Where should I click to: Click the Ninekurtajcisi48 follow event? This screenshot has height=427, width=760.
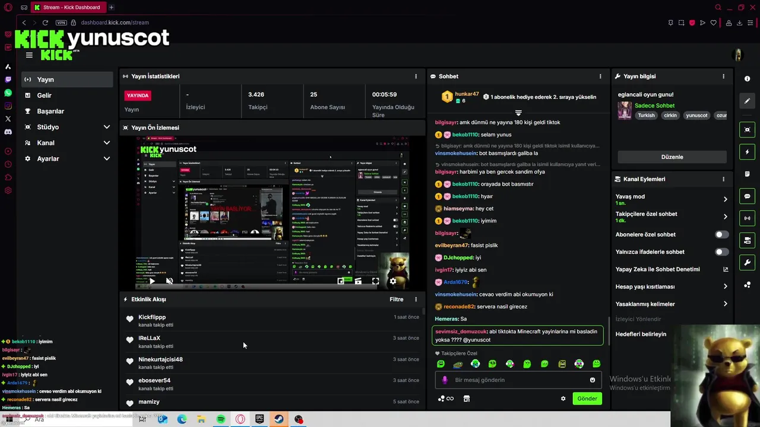tap(273, 363)
